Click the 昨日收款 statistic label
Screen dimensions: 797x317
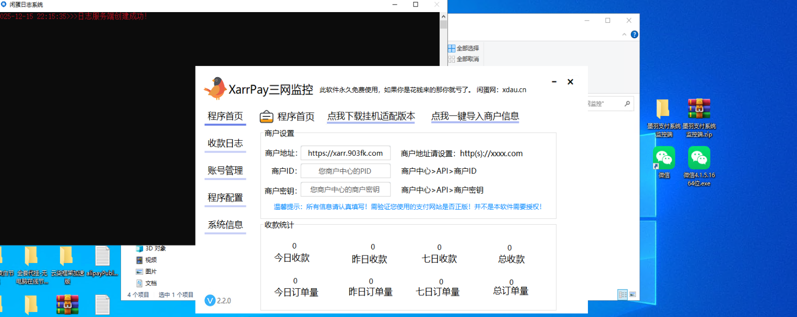coord(369,259)
